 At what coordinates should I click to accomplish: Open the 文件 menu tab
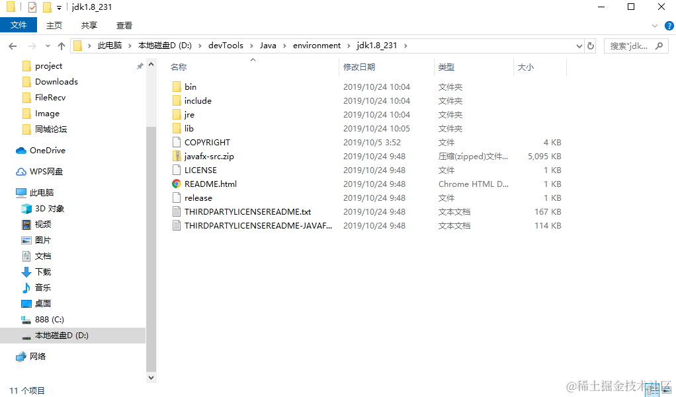pyautogui.click(x=19, y=25)
